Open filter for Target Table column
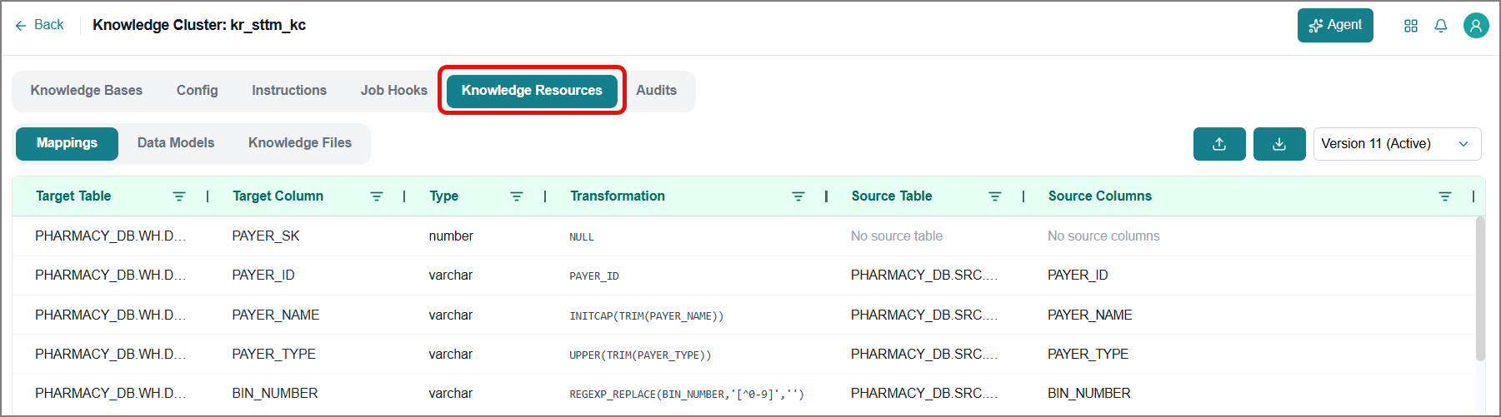The height and width of the screenshot is (417, 1501). pos(179,196)
